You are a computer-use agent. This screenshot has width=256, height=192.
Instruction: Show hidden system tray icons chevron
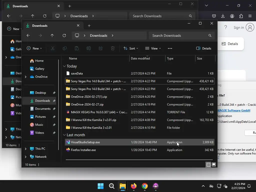tap(203, 186)
